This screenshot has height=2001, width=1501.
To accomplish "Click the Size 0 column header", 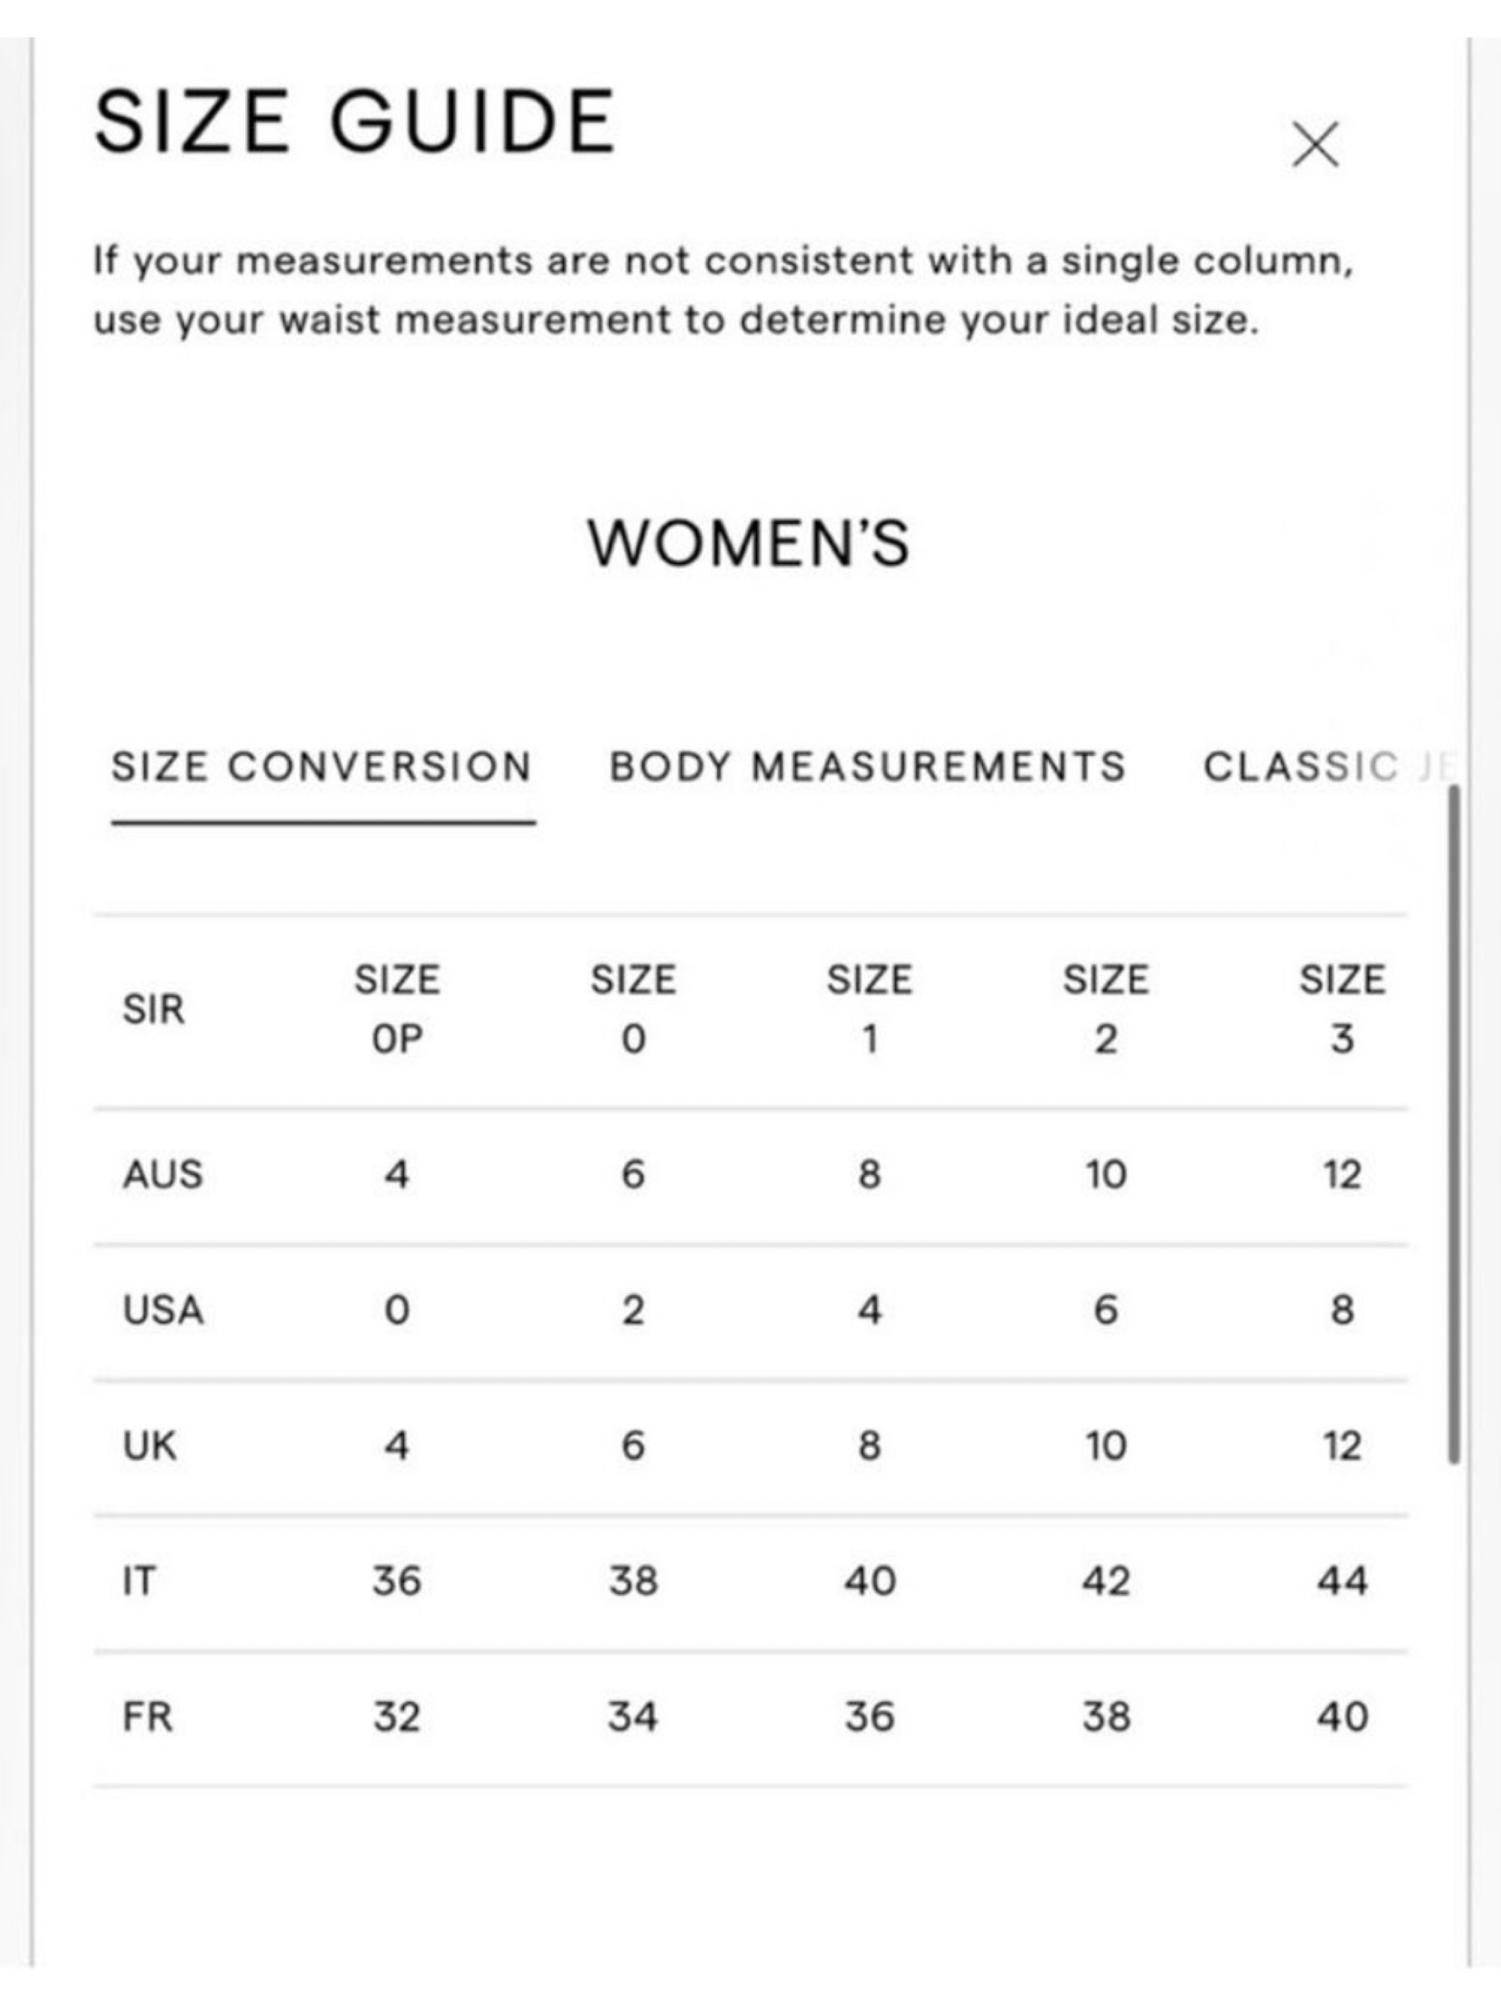I will 633,1010.
